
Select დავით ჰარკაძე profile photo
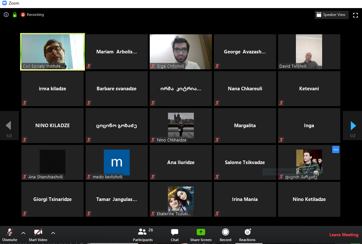[309, 162]
